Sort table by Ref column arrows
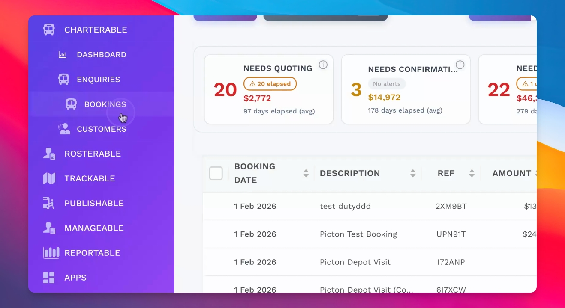Viewport: 565px width, 308px height. [472, 173]
